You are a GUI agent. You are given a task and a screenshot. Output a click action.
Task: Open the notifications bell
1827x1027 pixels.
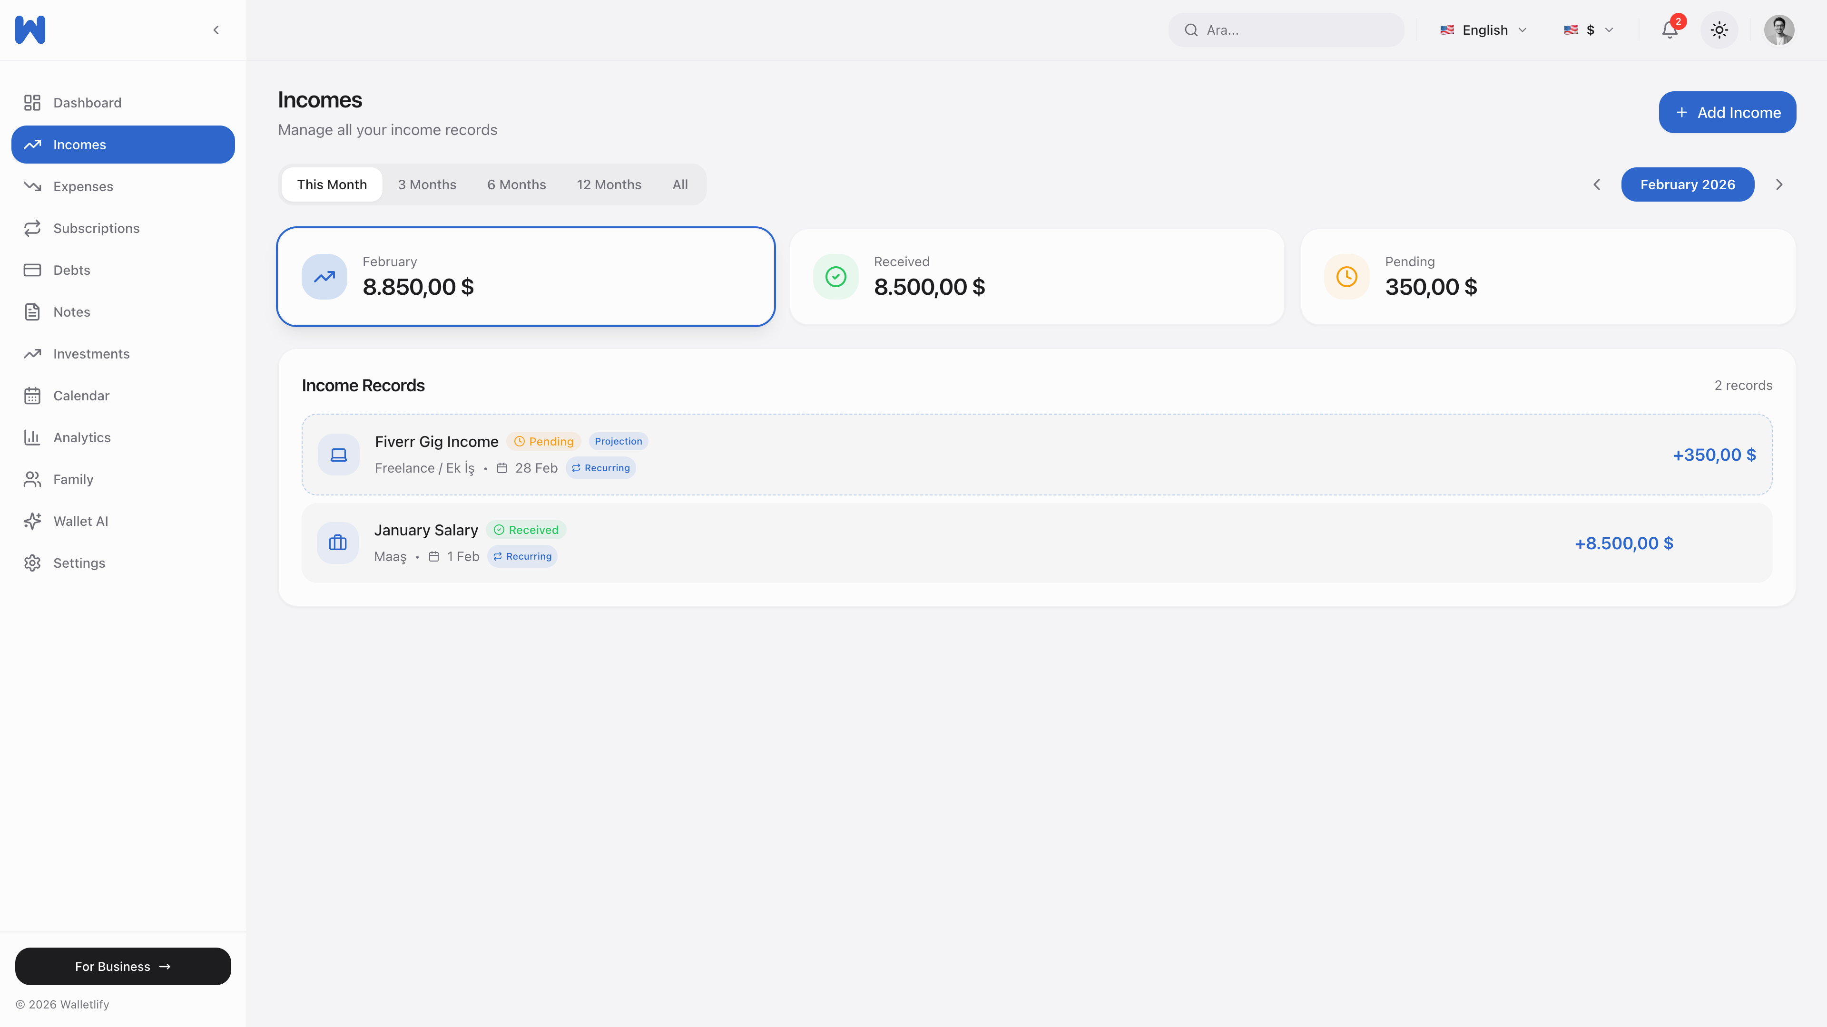[1670, 30]
